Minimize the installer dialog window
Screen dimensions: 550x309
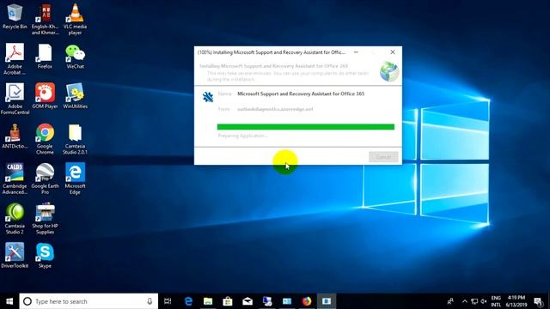tap(356, 52)
